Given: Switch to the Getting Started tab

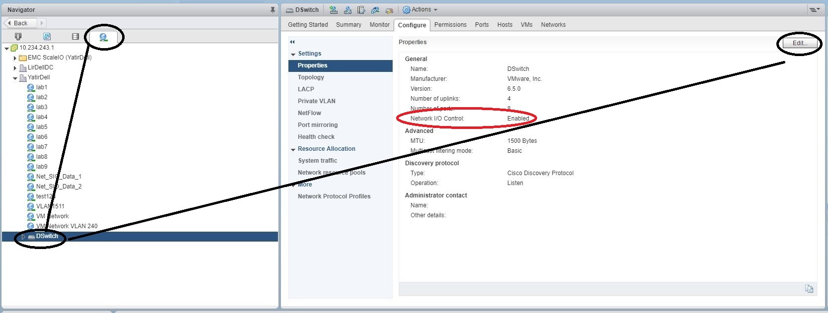Looking at the screenshot, I should click(308, 25).
